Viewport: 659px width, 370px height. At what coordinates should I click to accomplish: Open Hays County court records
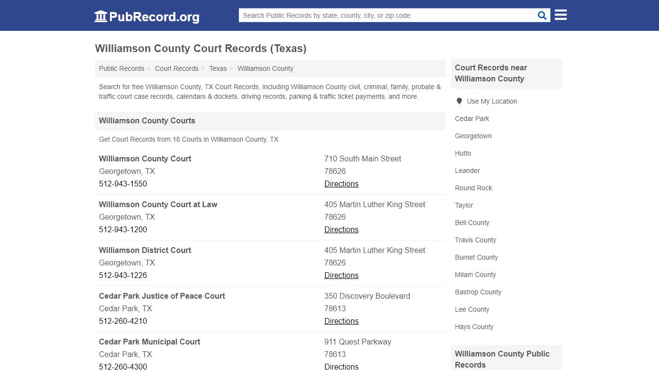tap(474, 327)
